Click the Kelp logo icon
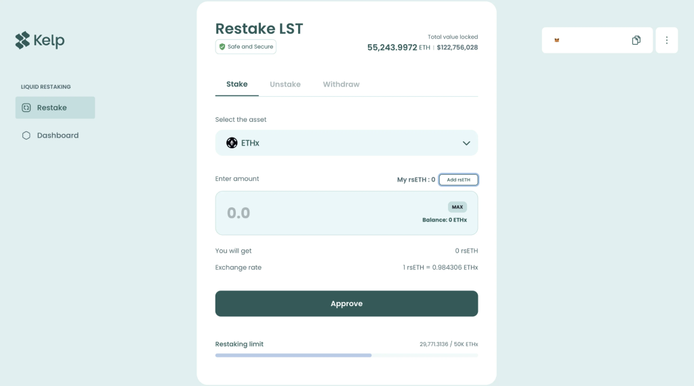 22,40
